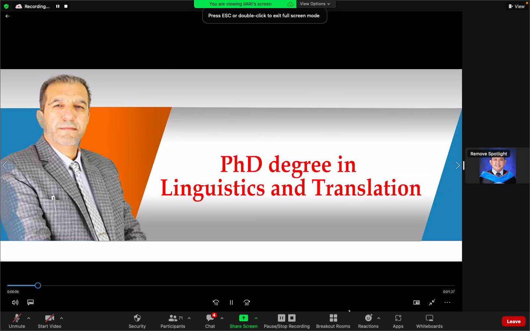Expand Reactions options caret
This screenshot has width=530, height=331.
[x=379, y=318]
